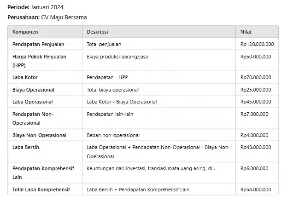
Task: Click the Rp54.000.000 total value
Action: coord(256,190)
